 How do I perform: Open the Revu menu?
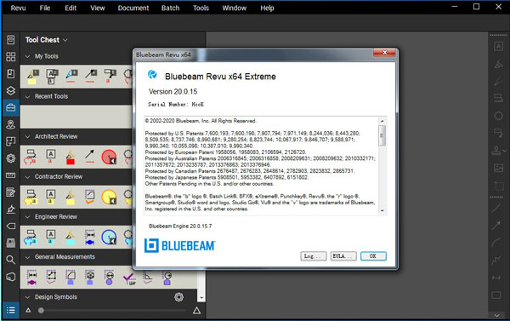tap(18, 8)
